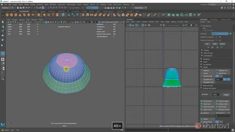This screenshot has width=235, height=132.
Task: Activate the Paint Selection tool
Action: [3, 31]
